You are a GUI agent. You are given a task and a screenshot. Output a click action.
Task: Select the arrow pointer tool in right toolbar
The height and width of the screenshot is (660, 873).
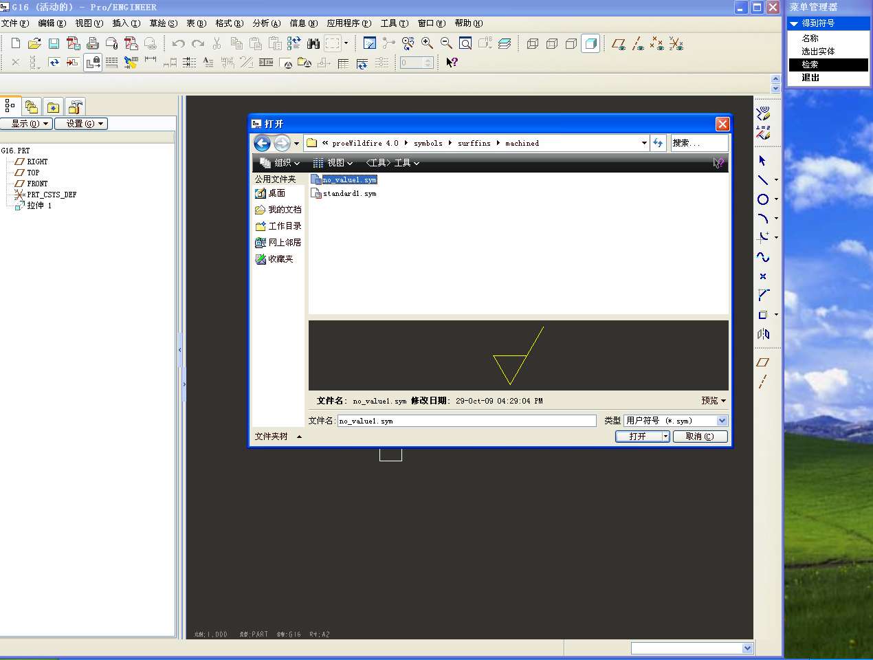point(762,160)
